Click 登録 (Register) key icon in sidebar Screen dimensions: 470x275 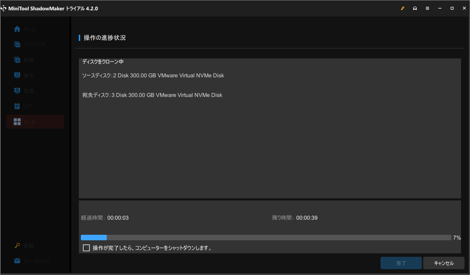(x=17, y=245)
